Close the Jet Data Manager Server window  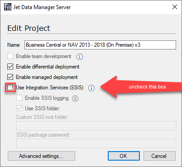(x=175, y=7)
